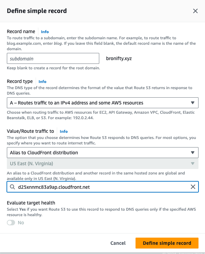
Task: Click into the d25xnnmc83a9ap.cloudfront.net field
Action: pos(103,187)
